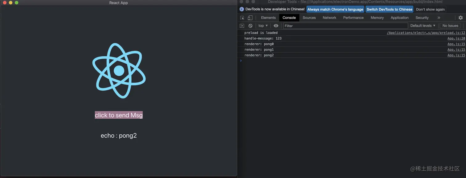Open the top context dropdown
Image resolution: width=466 pixels, height=178 pixels.
[x=263, y=26]
